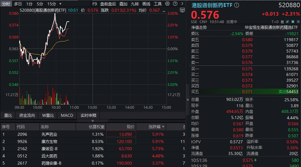Select the 康方生物 row in holdings
Viewport: 301px width, 167px height.
49,141
